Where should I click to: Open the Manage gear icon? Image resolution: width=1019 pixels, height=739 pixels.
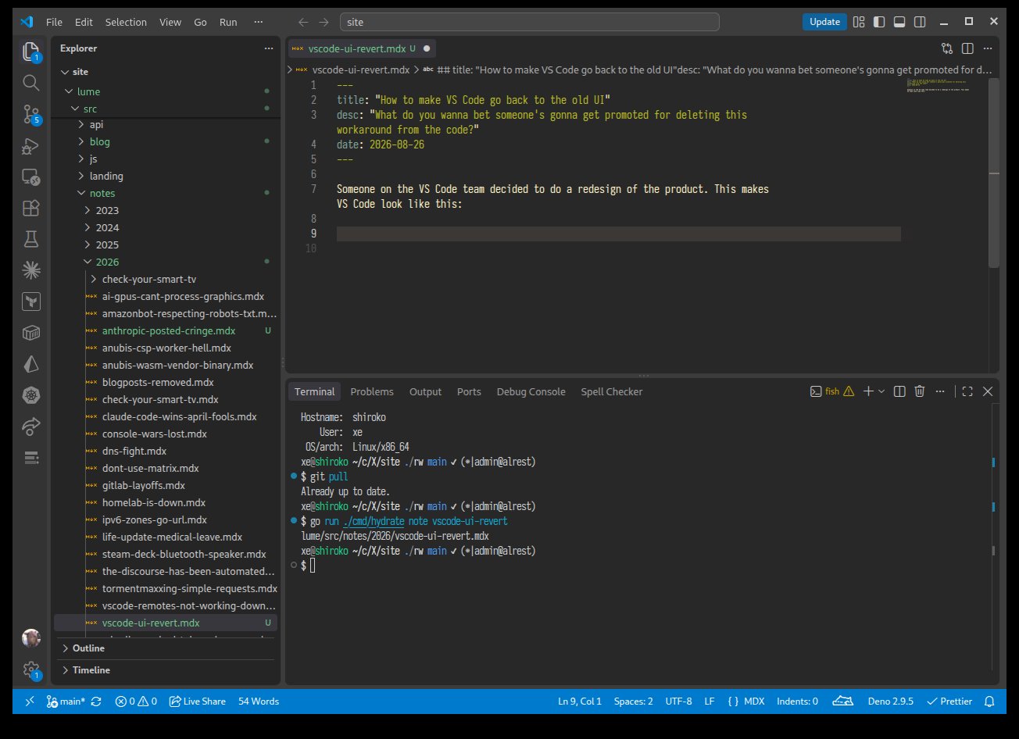click(30, 669)
